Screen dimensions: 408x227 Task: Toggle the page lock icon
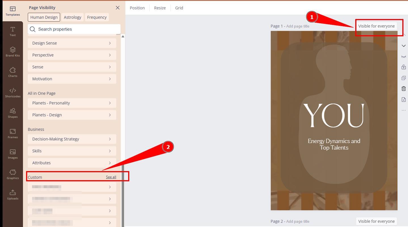[404, 67]
